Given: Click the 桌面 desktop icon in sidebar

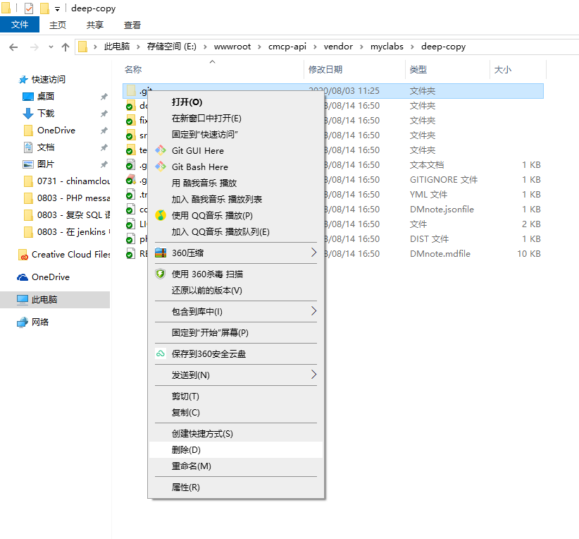Looking at the screenshot, I should point(28,97).
